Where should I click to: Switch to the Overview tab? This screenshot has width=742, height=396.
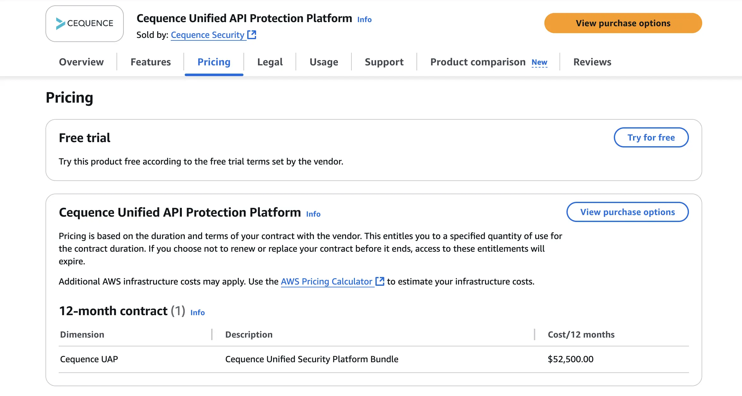pyautogui.click(x=81, y=62)
